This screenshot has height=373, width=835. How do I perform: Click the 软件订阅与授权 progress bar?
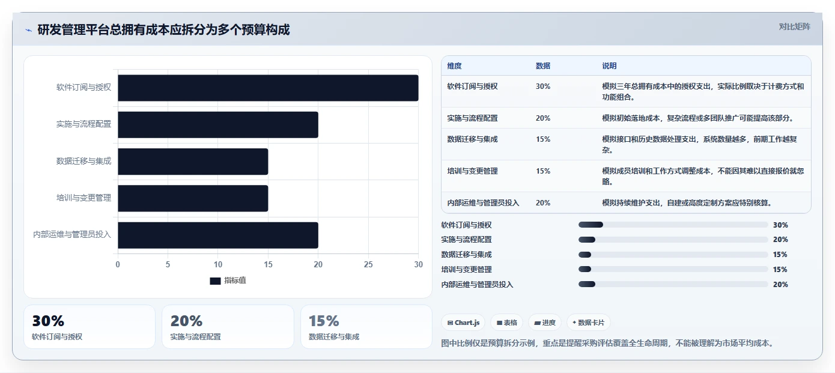pyautogui.click(x=673, y=225)
